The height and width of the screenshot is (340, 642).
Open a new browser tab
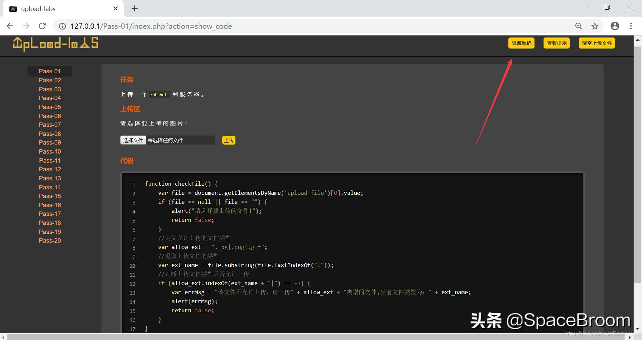[135, 8]
